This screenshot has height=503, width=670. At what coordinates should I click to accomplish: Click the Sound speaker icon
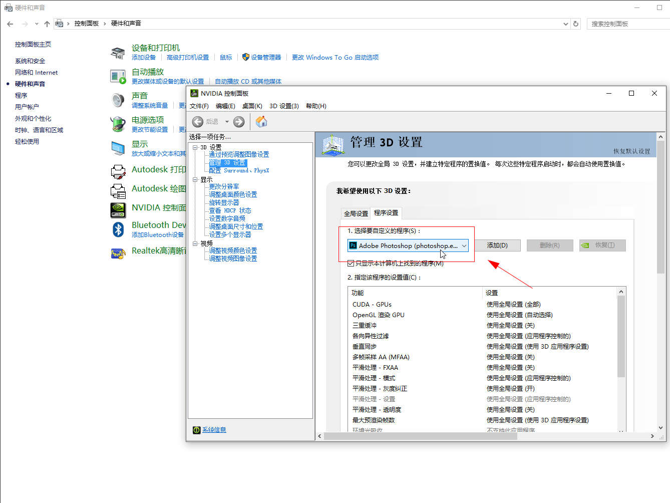tap(118, 100)
